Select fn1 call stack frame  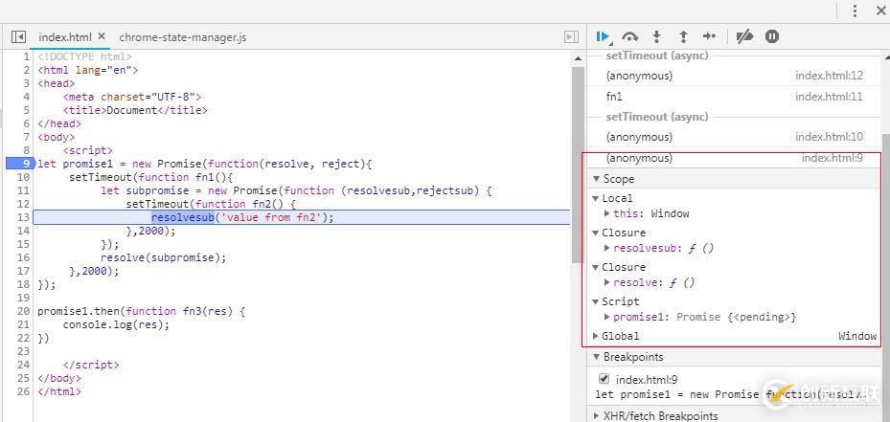[735, 97]
